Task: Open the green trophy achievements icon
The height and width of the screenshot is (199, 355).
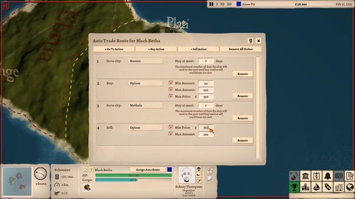Action: (x=294, y=187)
